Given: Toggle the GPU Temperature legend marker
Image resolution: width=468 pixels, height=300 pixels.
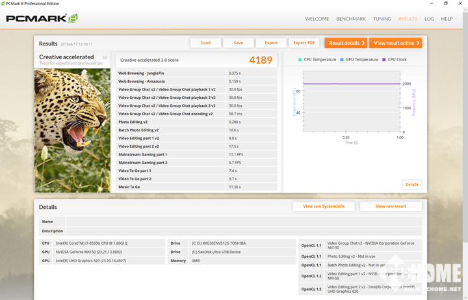Looking at the screenshot, I should pyautogui.click(x=342, y=59).
